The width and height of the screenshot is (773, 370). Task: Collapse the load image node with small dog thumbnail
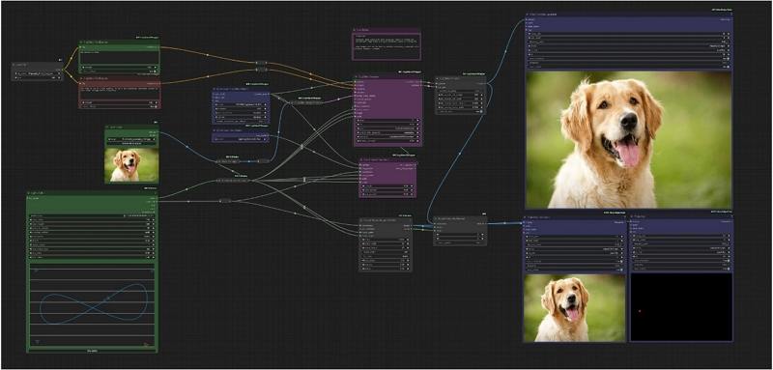(x=108, y=128)
